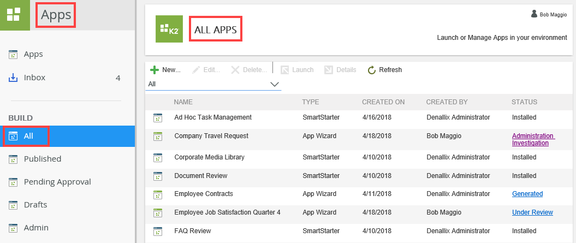The height and width of the screenshot is (243, 576).
Task: Click the Bob Maggio user icon
Action: click(x=534, y=14)
